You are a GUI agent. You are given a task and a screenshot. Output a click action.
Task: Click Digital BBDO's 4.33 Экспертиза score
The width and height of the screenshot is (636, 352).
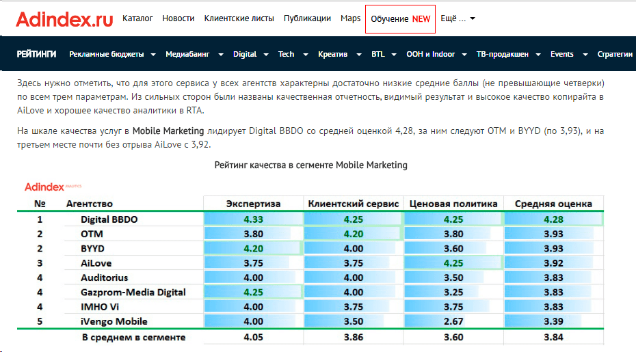point(254,219)
